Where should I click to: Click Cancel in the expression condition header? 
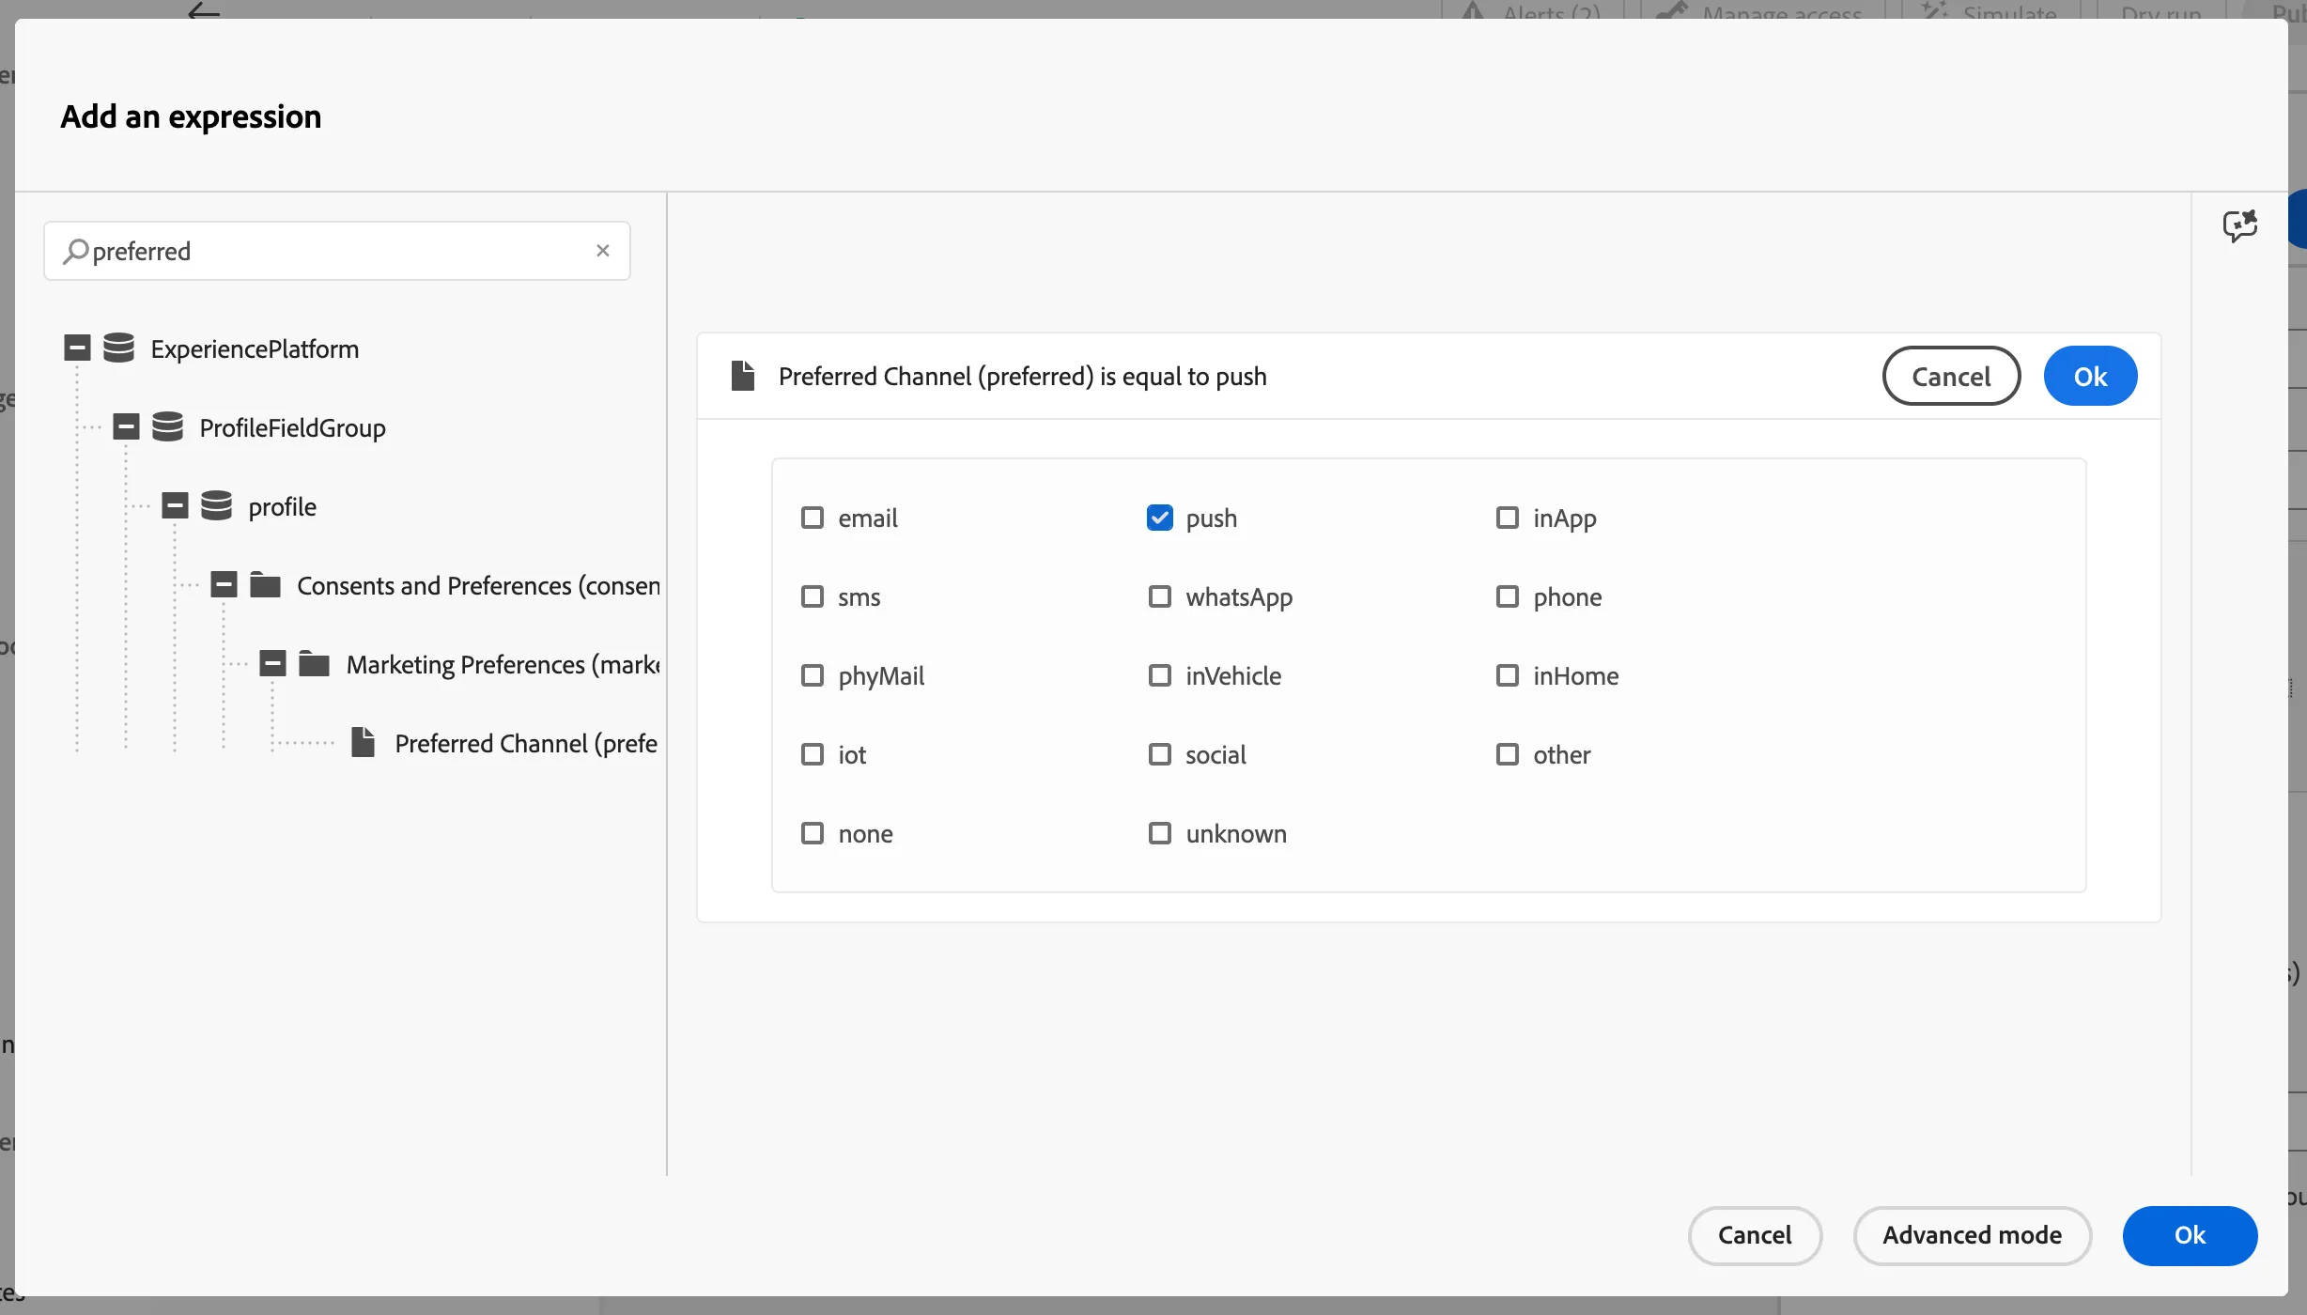(1951, 376)
